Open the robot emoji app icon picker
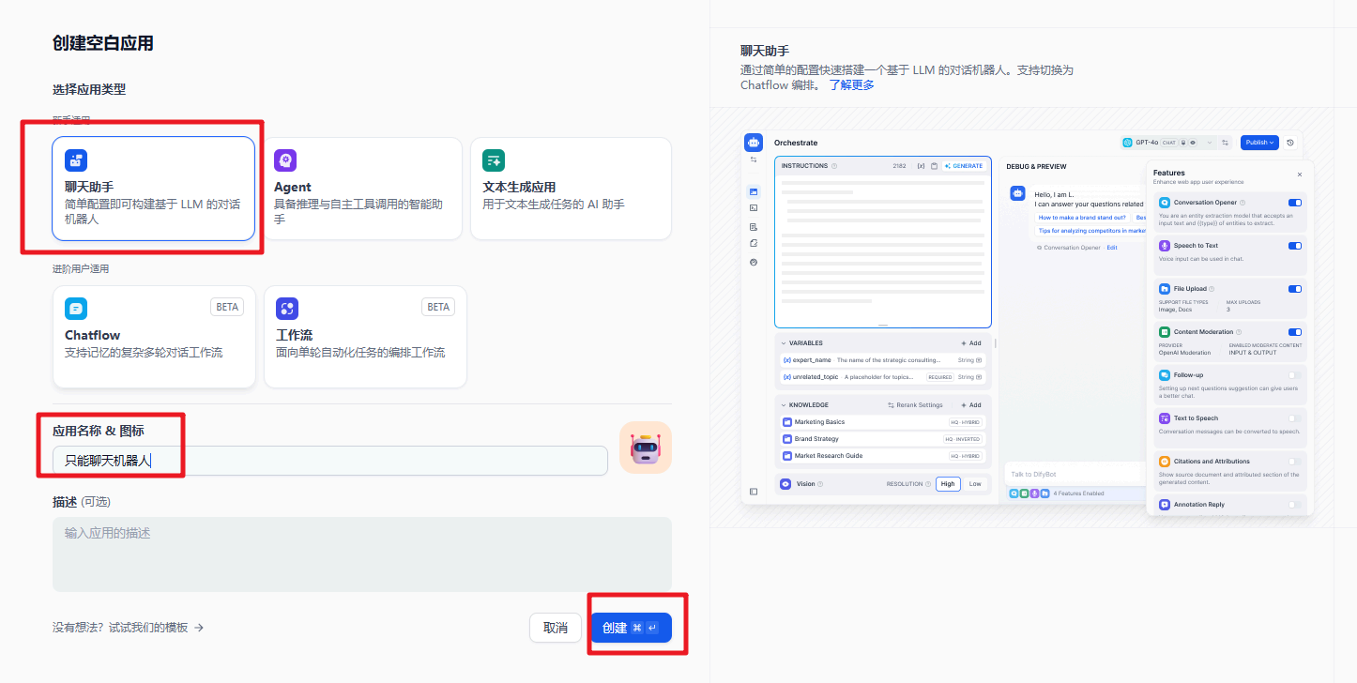 tap(646, 448)
